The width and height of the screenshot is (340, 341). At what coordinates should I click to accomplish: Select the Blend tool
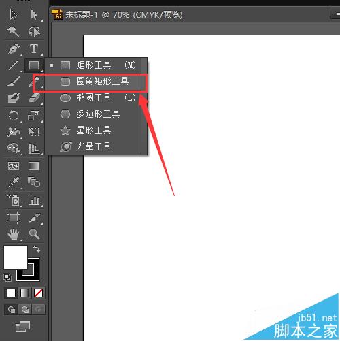click(34, 182)
